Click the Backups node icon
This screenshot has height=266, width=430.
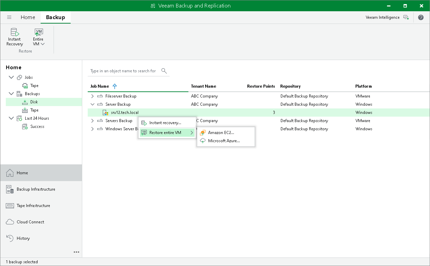click(19, 94)
